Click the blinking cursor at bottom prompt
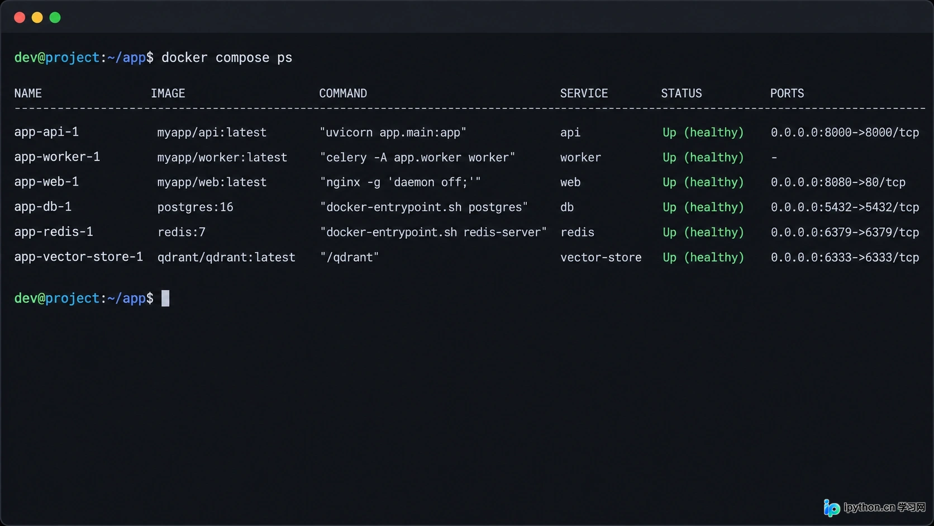The height and width of the screenshot is (526, 934). pos(165,298)
